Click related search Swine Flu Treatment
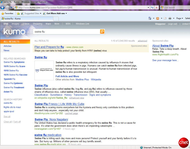This screenshot has height=149, width=190. pyautogui.click(x=14, y=87)
